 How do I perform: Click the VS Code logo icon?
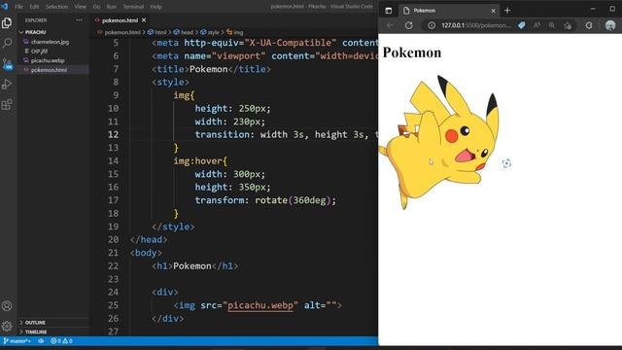click(5, 7)
